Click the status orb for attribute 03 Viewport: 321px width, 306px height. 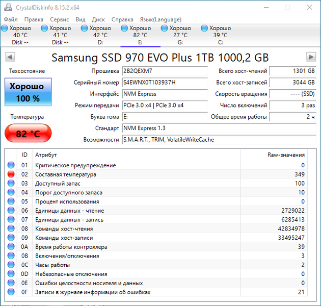11,183
